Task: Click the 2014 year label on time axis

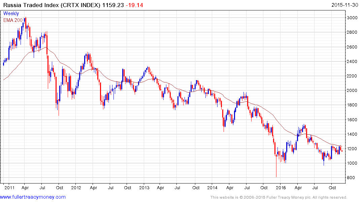Action: coord(212,188)
